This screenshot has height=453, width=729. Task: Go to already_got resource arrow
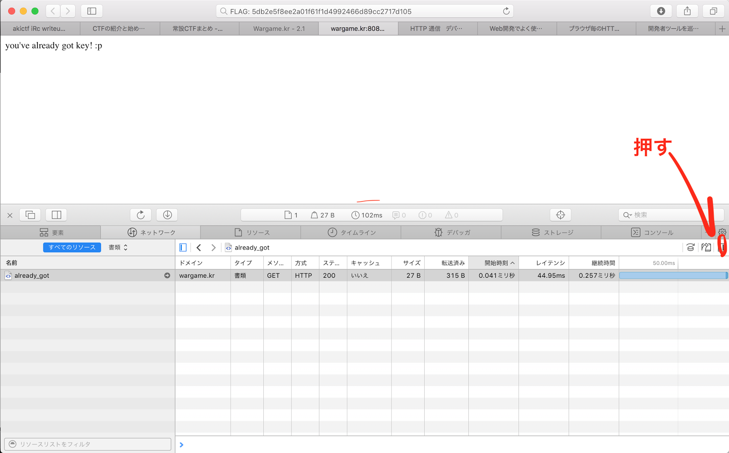[167, 275]
